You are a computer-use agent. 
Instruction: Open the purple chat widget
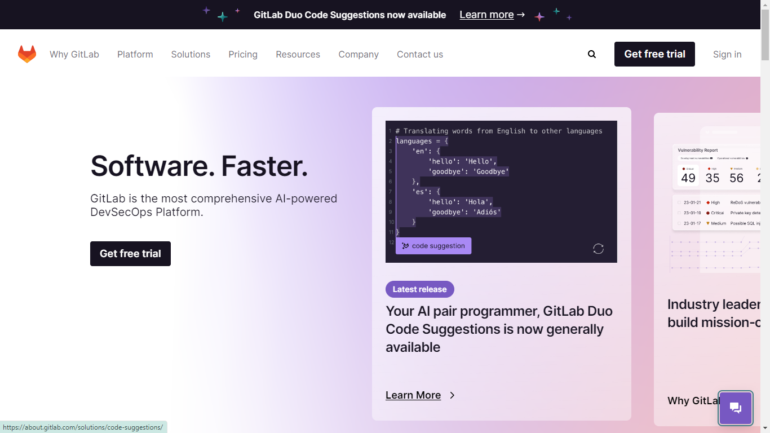[x=736, y=408]
